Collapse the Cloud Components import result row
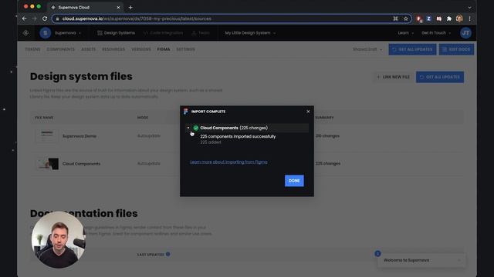Screen dimensions: 494x277 tap(188, 128)
